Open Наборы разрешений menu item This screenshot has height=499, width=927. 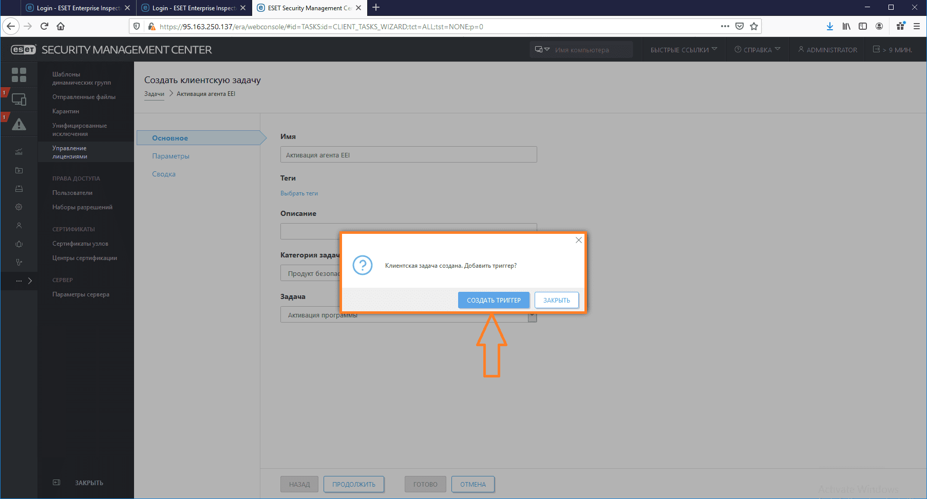click(82, 207)
